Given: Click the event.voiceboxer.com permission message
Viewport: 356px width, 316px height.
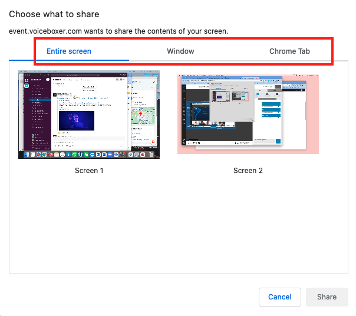Looking at the screenshot, I should point(118,31).
